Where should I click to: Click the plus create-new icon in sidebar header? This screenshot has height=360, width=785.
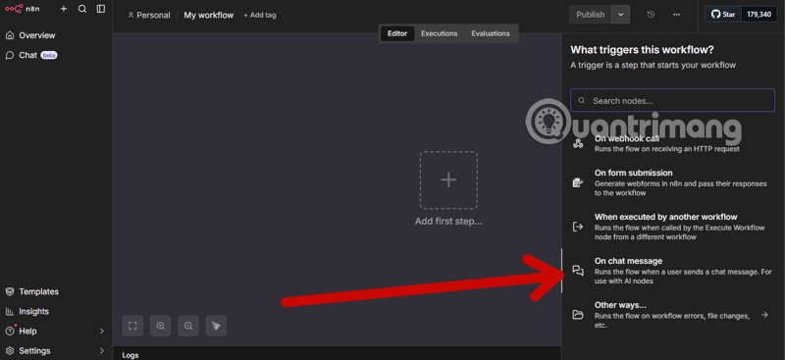click(x=64, y=9)
